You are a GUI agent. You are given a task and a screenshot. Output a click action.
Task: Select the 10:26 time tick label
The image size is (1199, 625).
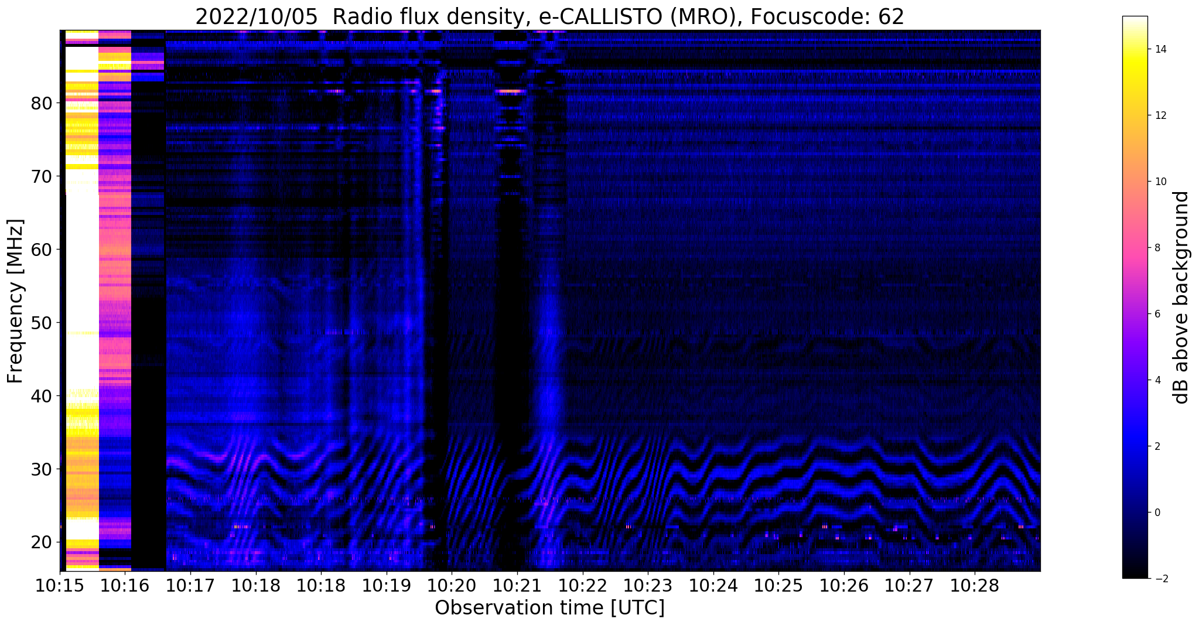[x=844, y=586]
